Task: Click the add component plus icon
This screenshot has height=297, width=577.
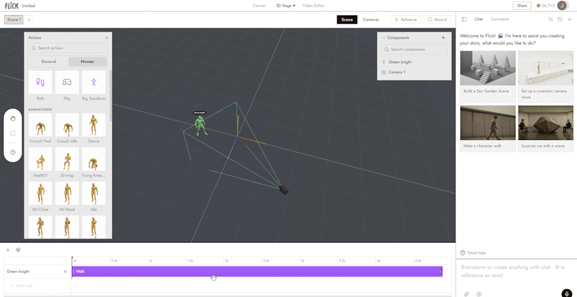Action: pyautogui.click(x=443, y=37)
